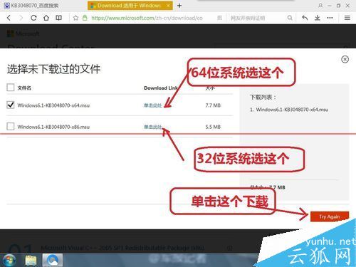Click the browser forward arrow

21,18
